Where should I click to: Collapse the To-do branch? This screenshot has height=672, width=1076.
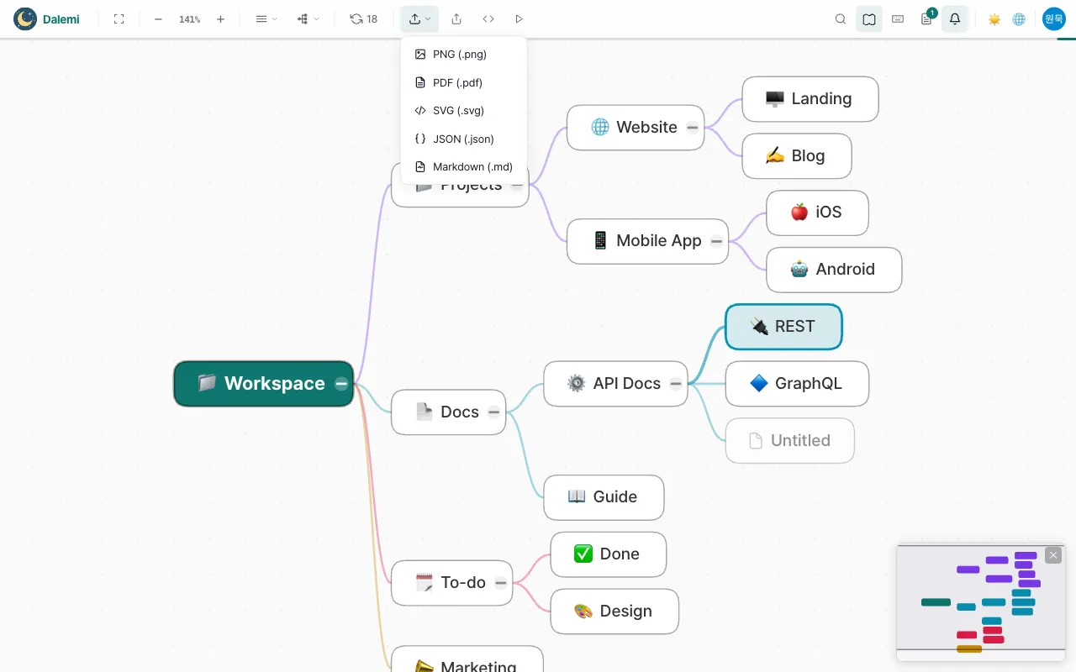click(x=501, y=583)
